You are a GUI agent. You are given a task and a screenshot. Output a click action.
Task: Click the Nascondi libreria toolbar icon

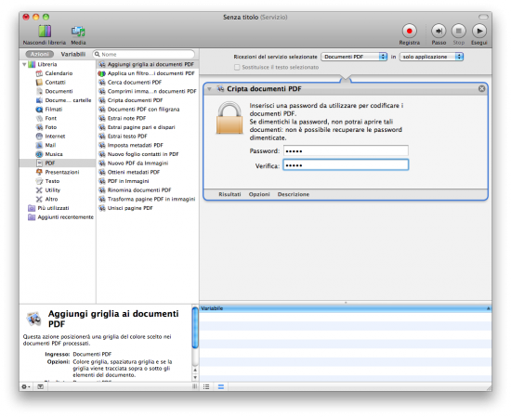pyautogui.click(x=45, y=32)
